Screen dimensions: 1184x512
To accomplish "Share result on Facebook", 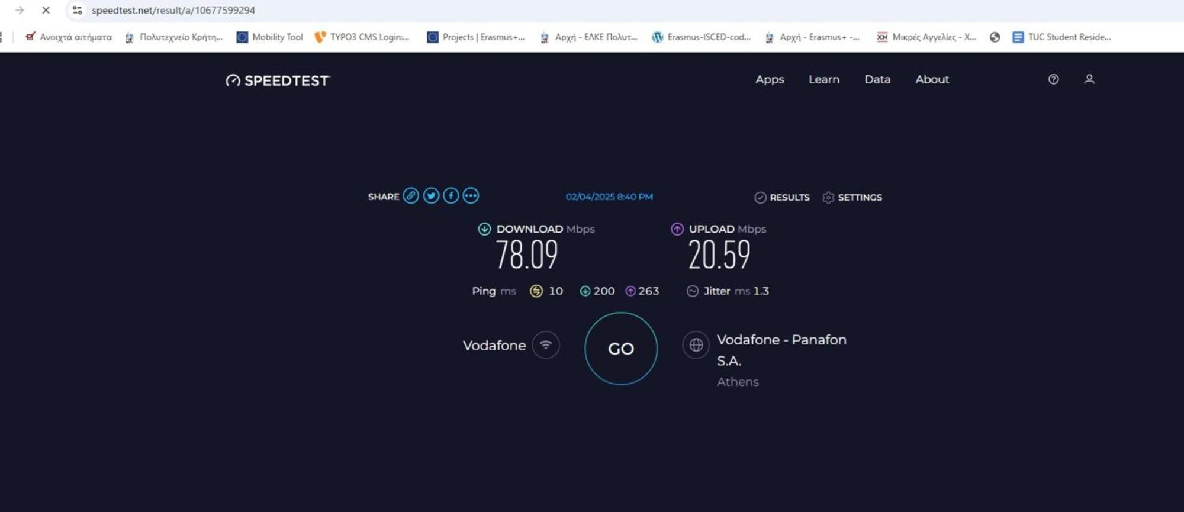I will click(x=451, y=196).
